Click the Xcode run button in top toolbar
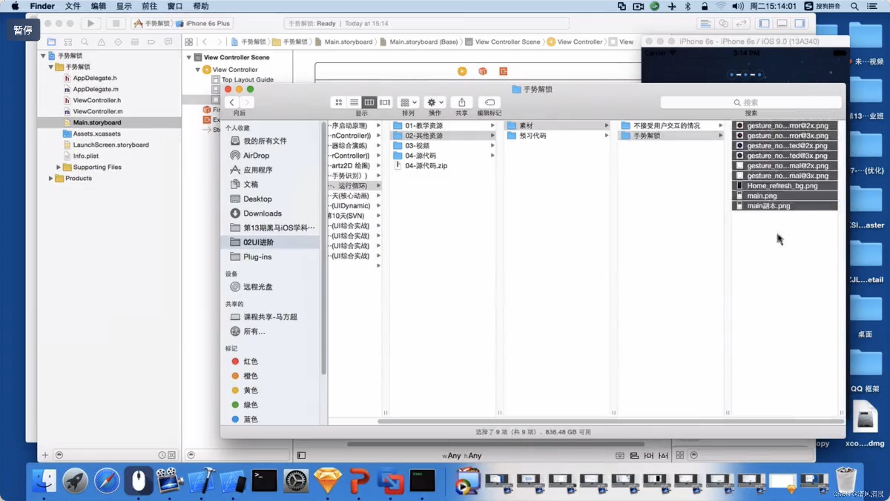This screenshot has width=890, height=501. click(x=90, y=23)
